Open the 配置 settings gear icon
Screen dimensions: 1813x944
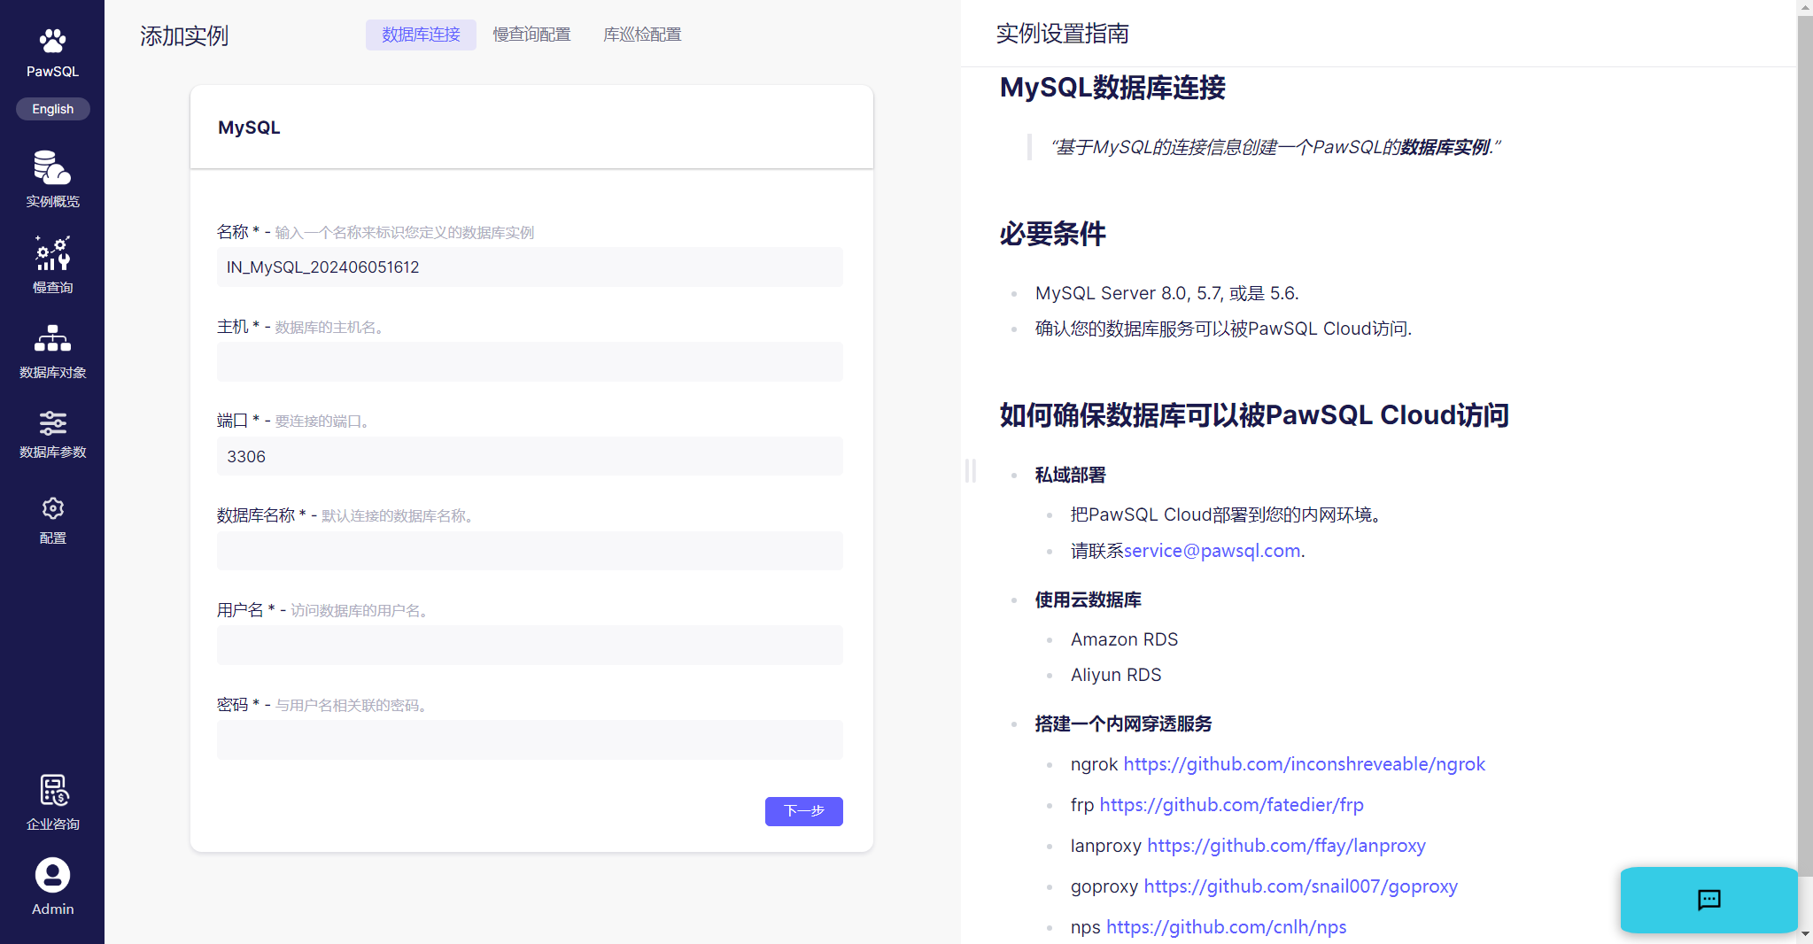pyautogui.click(x=52, y=508)
